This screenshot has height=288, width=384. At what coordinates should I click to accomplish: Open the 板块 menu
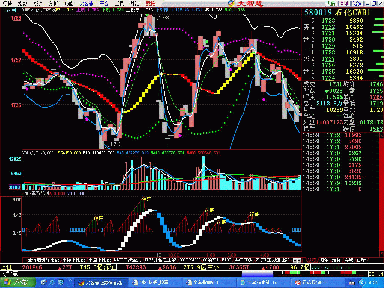tap(38, 3)
